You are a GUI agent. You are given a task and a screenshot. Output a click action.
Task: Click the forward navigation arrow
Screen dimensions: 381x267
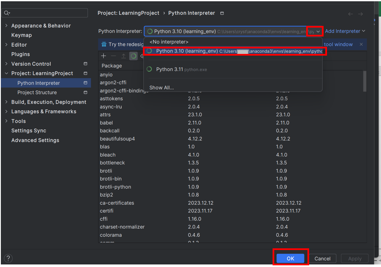tap(361, 14)
